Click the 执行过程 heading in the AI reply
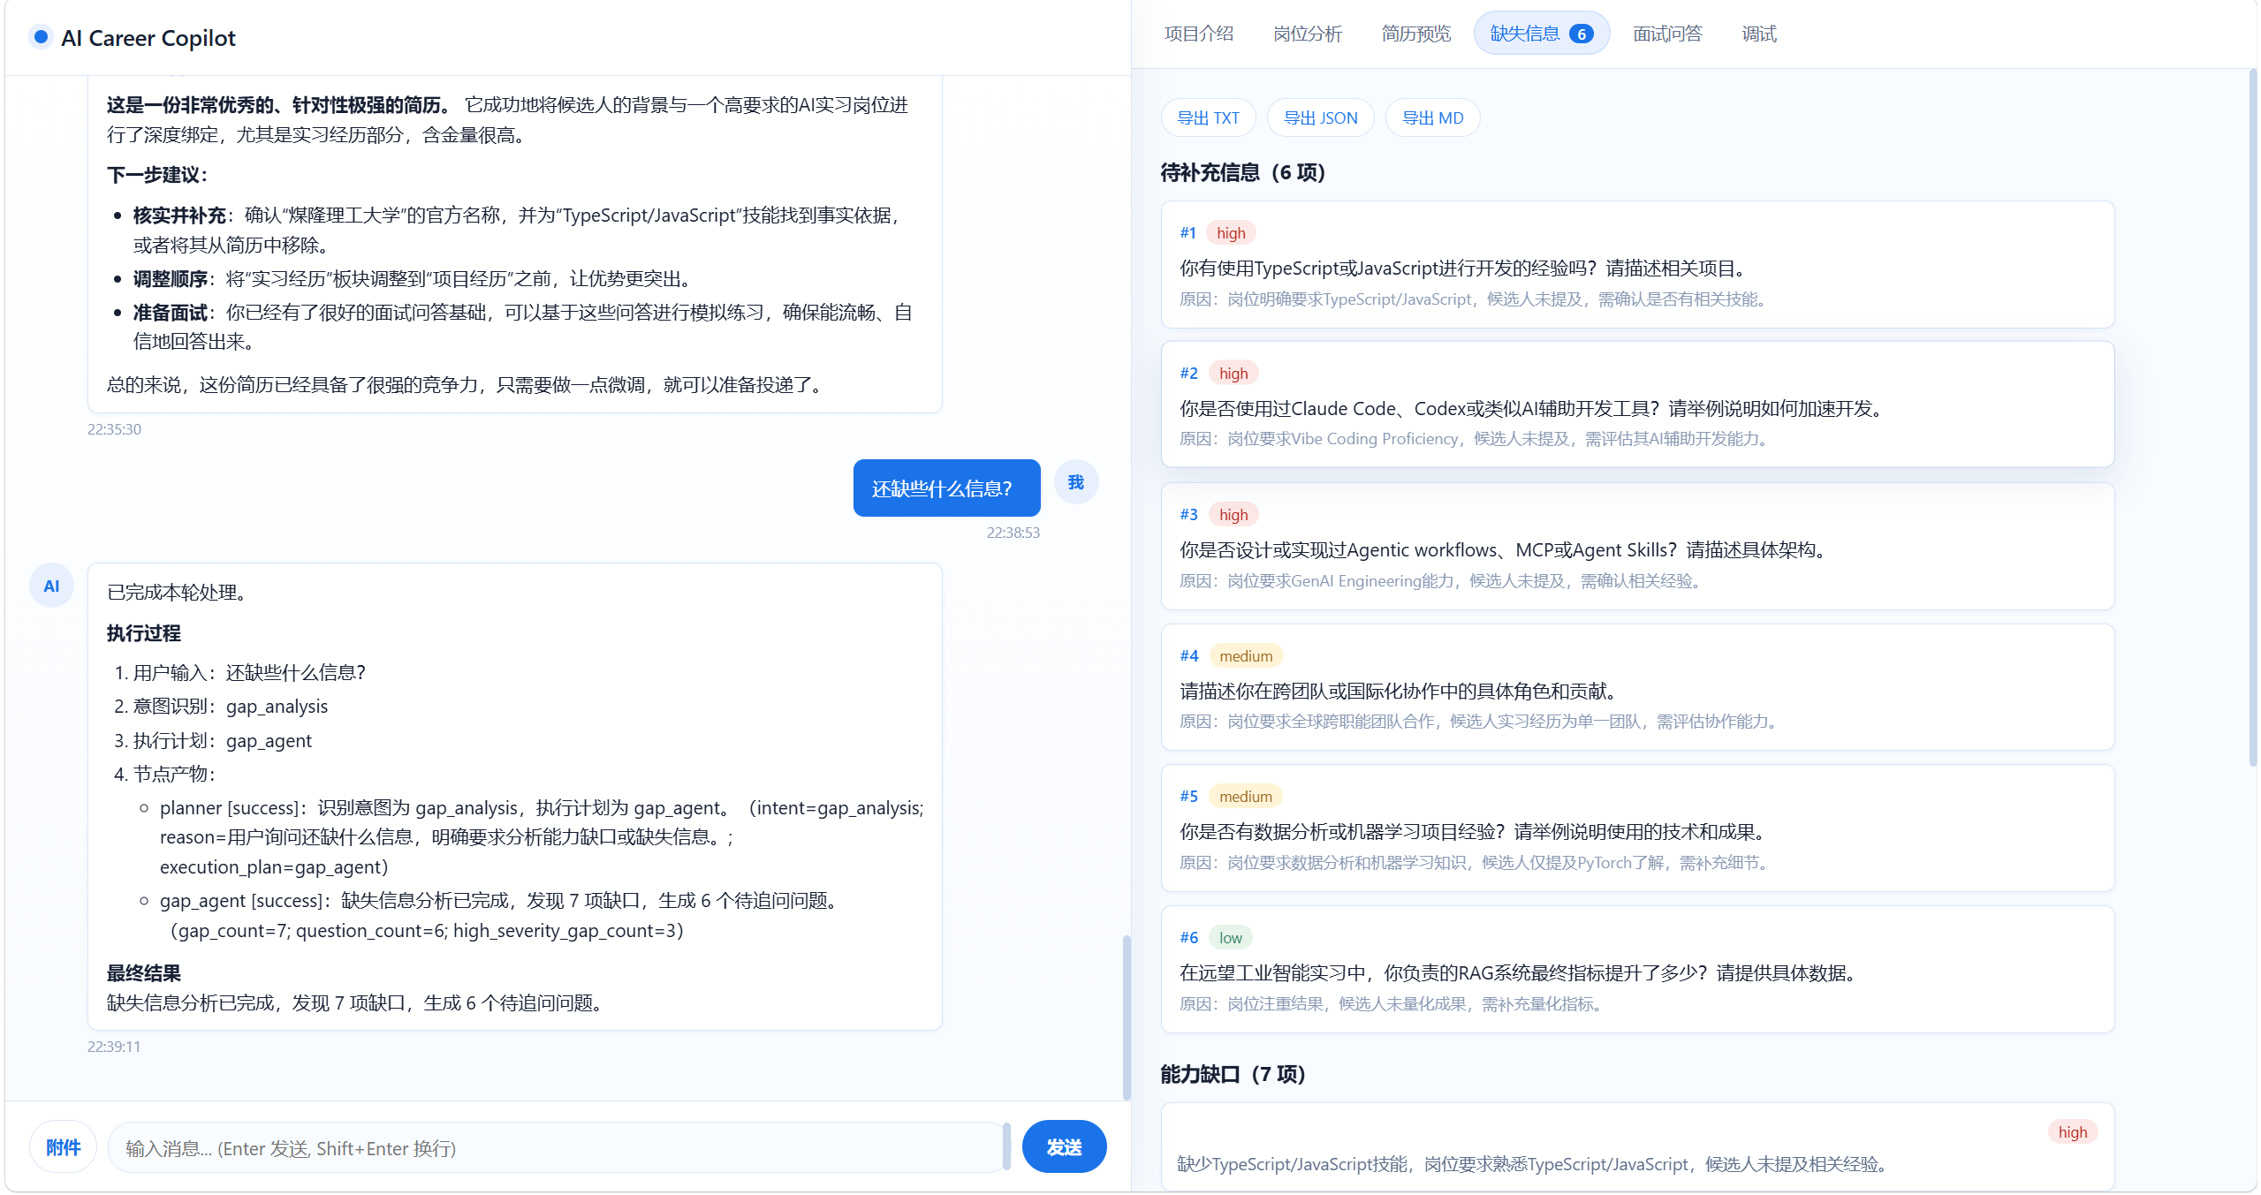 point(143,633)
